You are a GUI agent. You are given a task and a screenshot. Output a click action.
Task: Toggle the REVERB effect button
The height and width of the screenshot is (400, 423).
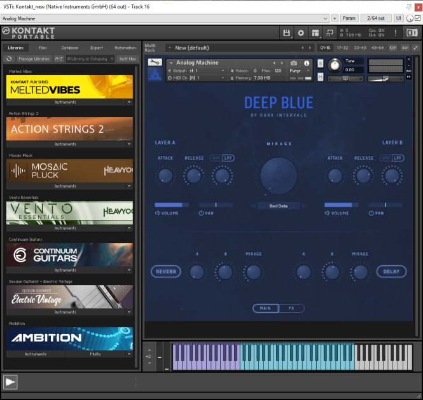(166, 272)
